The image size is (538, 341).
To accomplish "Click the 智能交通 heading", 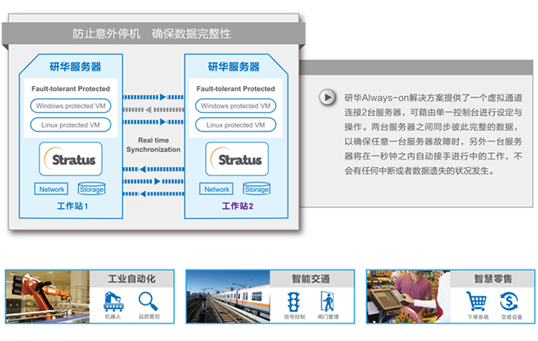I will 311,279.
